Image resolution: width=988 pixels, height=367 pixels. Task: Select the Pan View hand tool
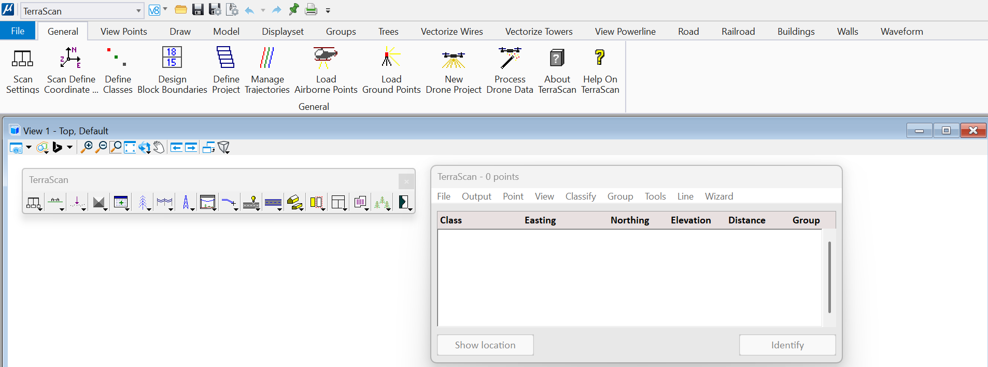coord(159,148)
